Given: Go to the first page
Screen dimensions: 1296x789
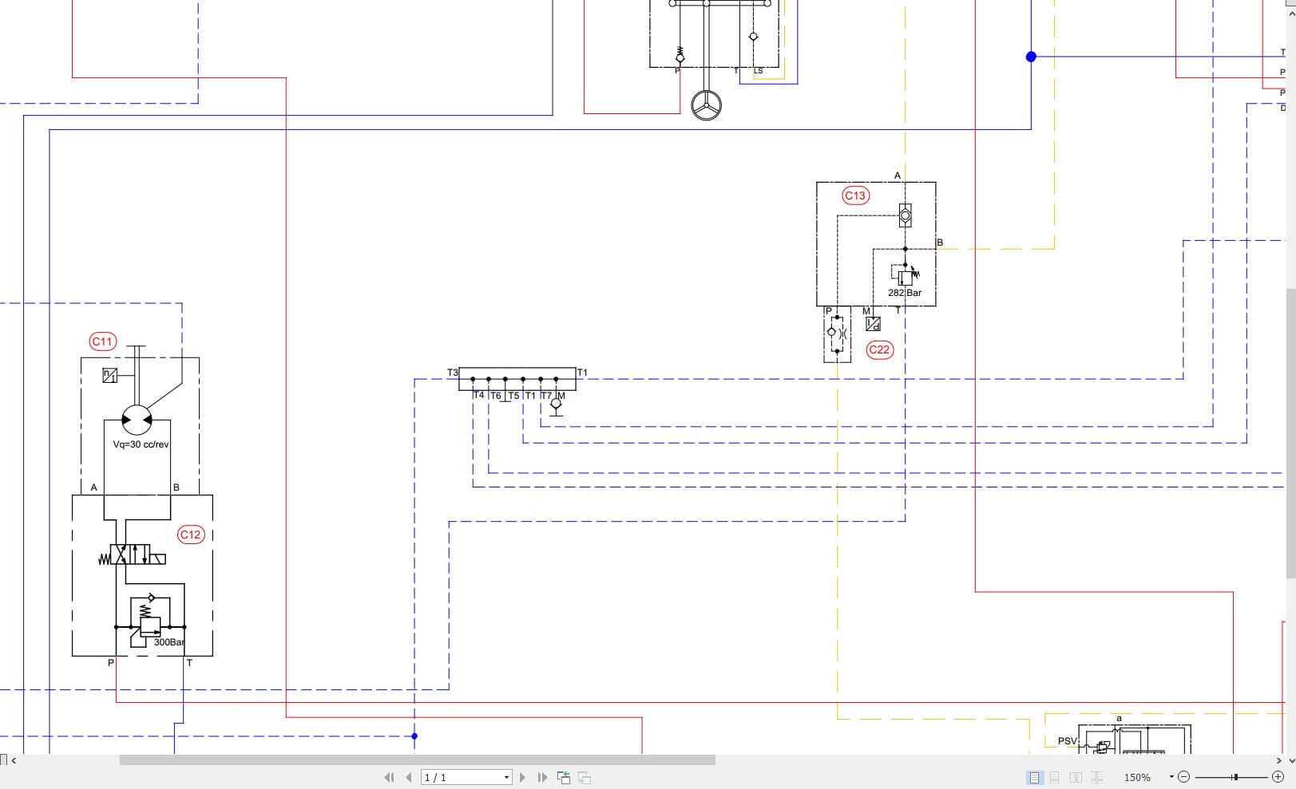Looking at the screenshot, I should tap(390, 777).
